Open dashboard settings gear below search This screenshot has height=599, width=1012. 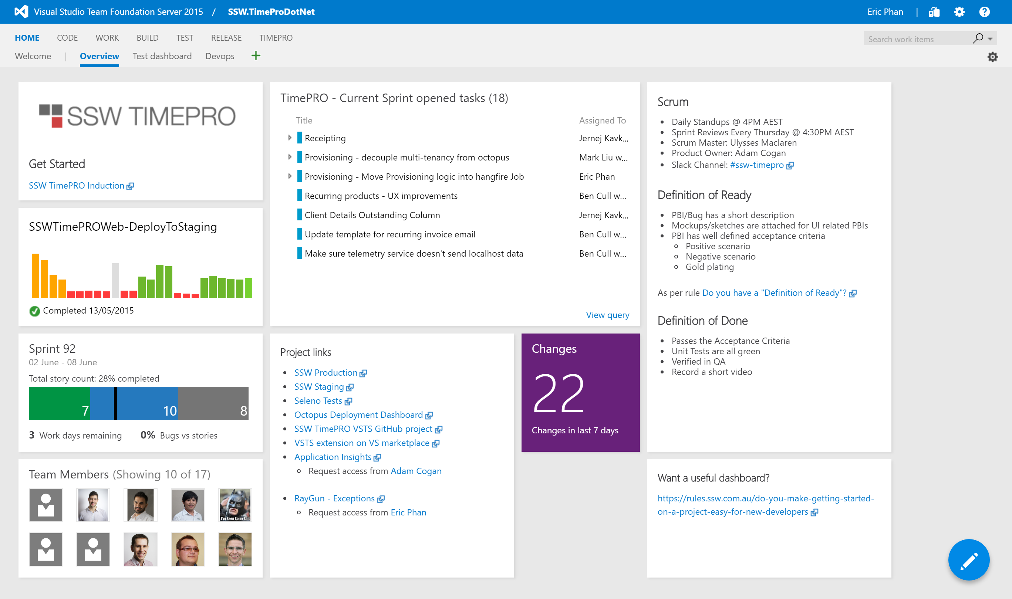click(x=992, y=57)
